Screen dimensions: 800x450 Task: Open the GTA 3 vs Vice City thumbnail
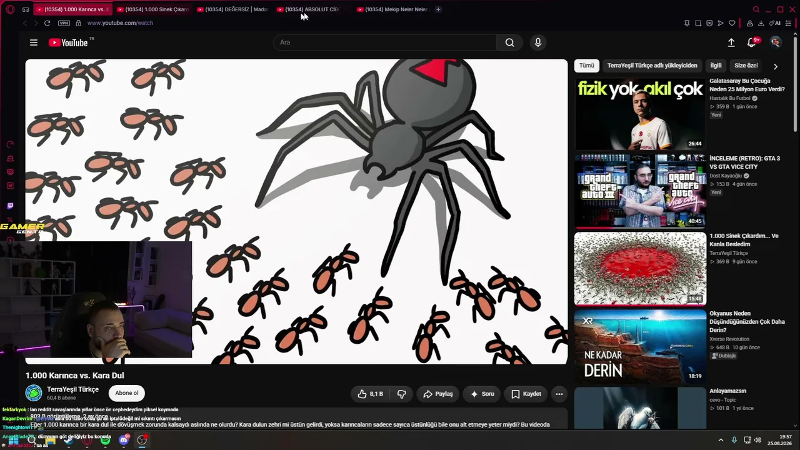[x=640, y=191]
